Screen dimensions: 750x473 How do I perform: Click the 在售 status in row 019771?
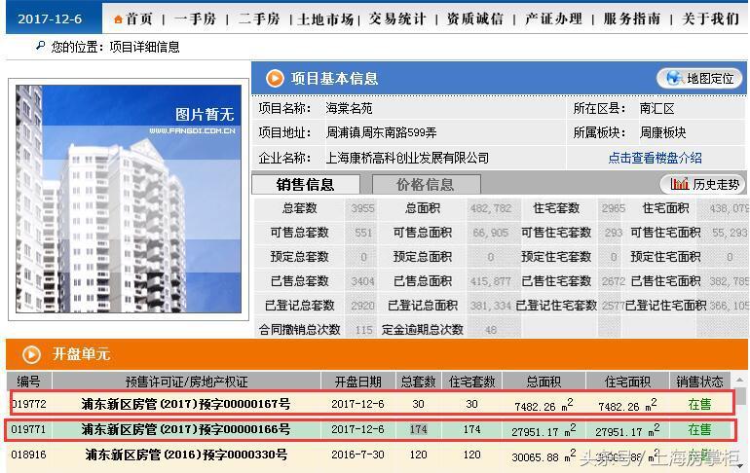(699, 429)
